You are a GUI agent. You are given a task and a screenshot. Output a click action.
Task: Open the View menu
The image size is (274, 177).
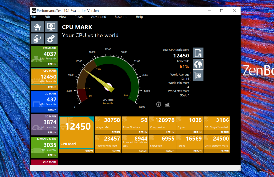[63, 17]
